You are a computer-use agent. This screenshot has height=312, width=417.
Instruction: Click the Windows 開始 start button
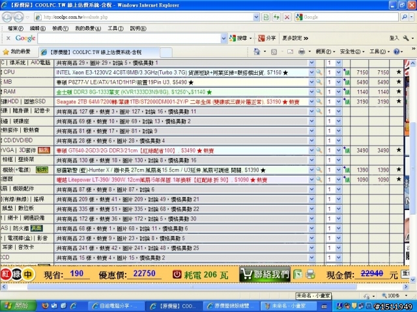(x=18, y=306)
